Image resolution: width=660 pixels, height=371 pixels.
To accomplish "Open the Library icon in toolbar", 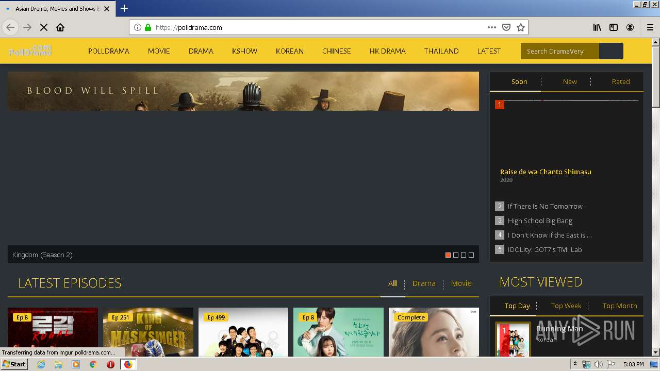I will [x=597, y=27].
